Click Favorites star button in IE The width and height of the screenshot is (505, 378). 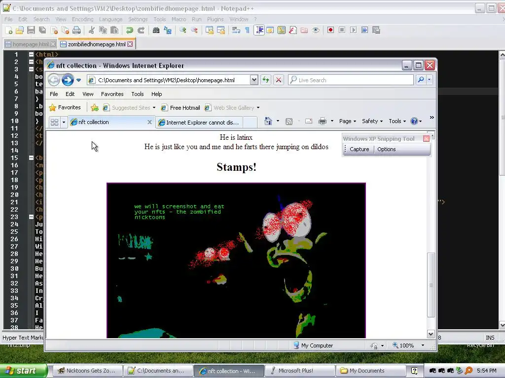(65, 107)
